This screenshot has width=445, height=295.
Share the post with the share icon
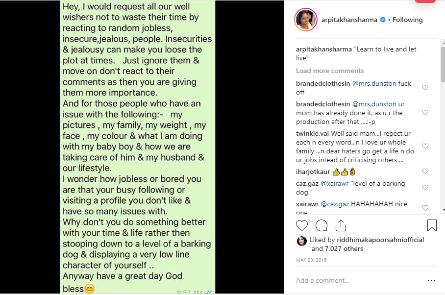click(341, 225)
